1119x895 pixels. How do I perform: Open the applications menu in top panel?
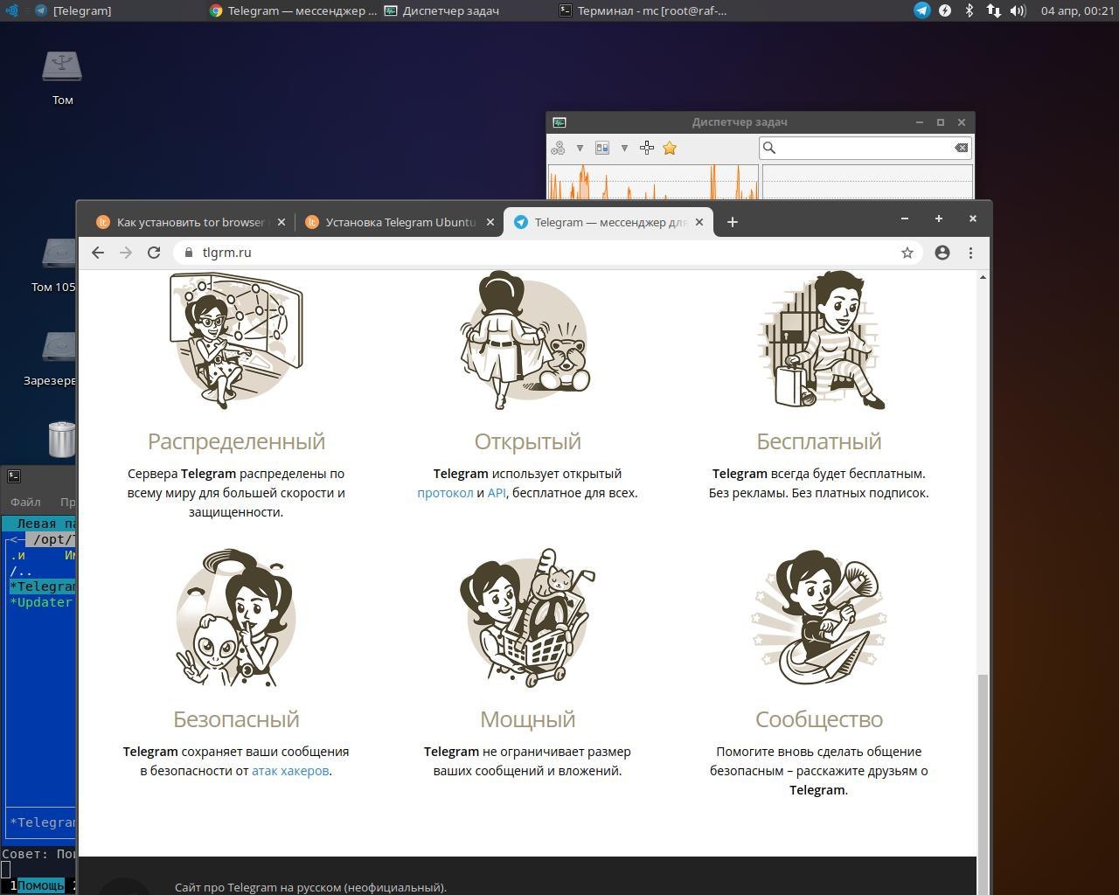click(11, 10)
